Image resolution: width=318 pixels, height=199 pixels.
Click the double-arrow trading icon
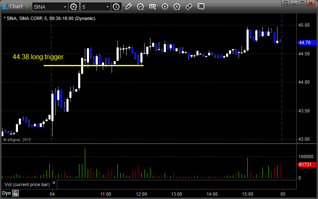[x=189, y=7]
